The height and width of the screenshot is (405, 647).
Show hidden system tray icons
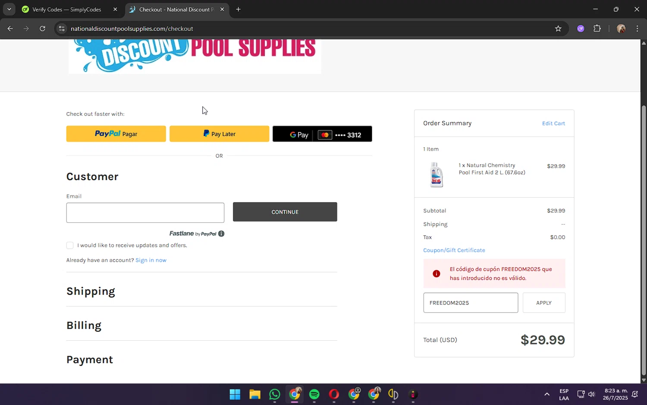[x=547, y=394]
